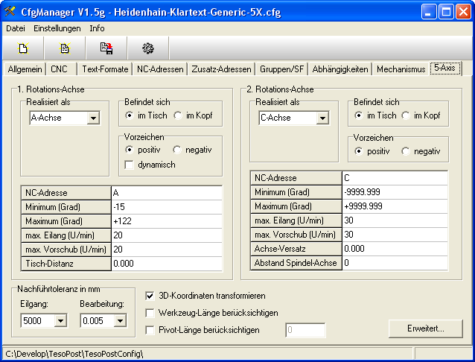
Task: Select im Kopf for 1. Rotations-Achse
Action: 178,115
